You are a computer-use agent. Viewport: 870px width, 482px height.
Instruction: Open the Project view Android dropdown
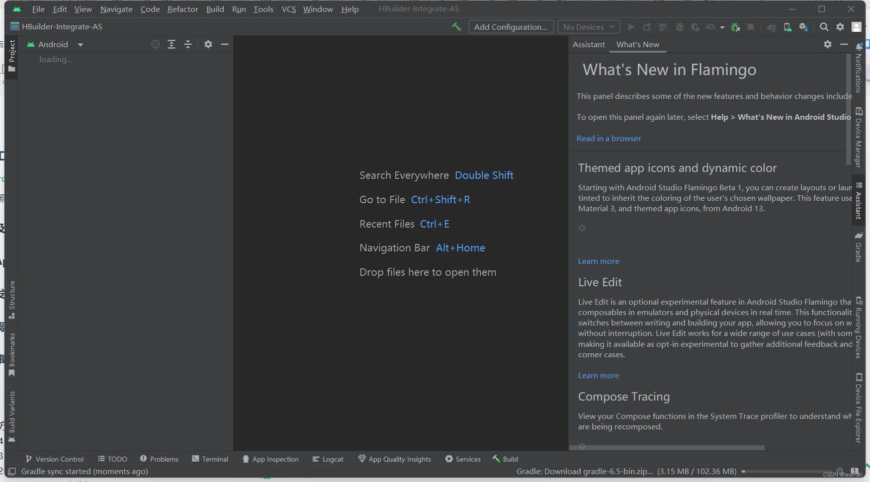click(55, 44)
